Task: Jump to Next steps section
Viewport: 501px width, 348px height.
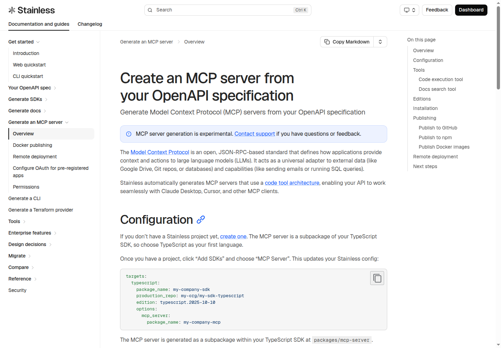Action: tap(425, 166)
